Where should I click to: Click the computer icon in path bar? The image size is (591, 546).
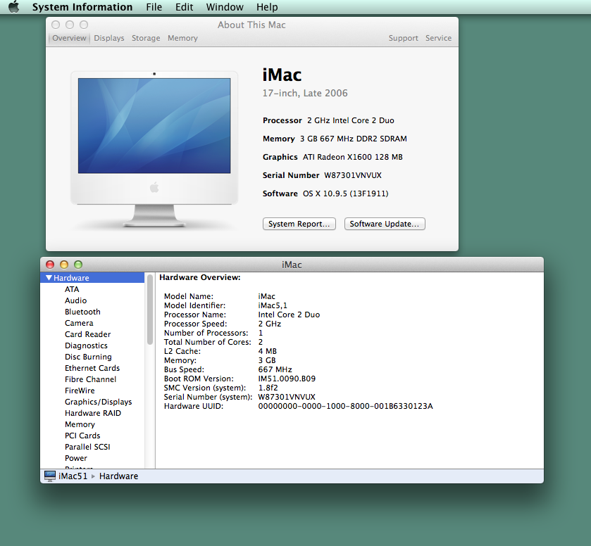click(50, 476)
